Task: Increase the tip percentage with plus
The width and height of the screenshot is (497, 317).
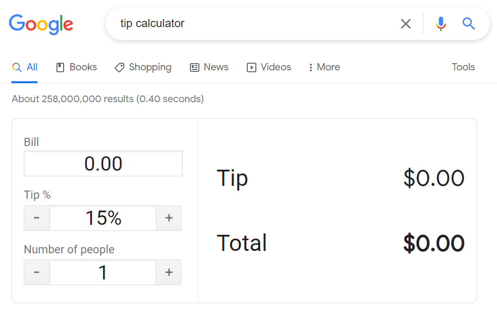Action: [169, 218]
